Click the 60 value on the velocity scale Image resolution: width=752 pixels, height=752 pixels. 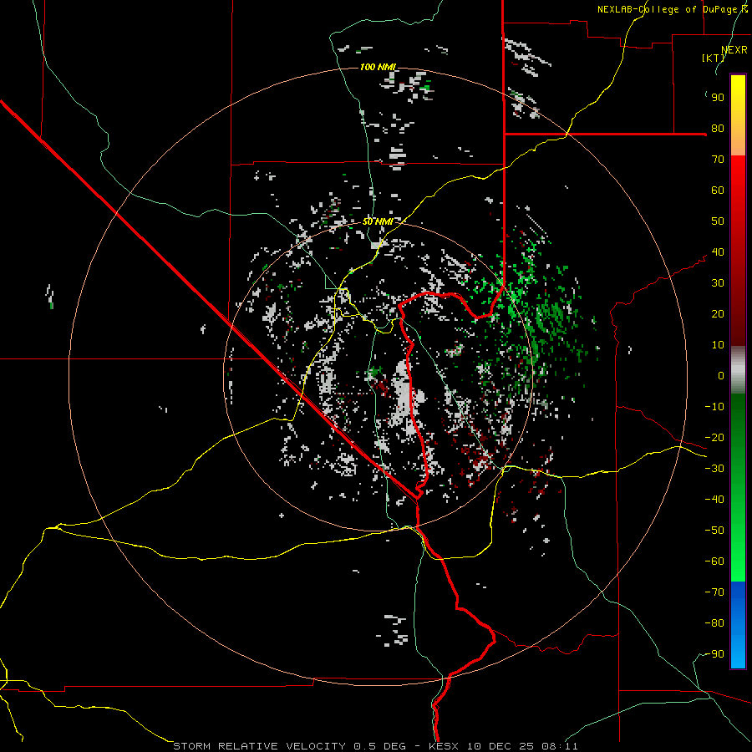point(718,191)
